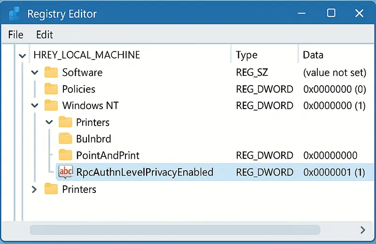Click the Windows NT folder icon
376x244 pixels.
tap(51, 105)
